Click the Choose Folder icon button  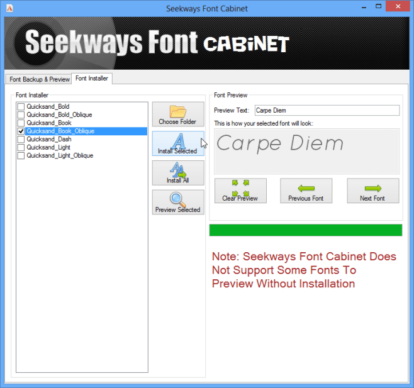click(178, 114)
